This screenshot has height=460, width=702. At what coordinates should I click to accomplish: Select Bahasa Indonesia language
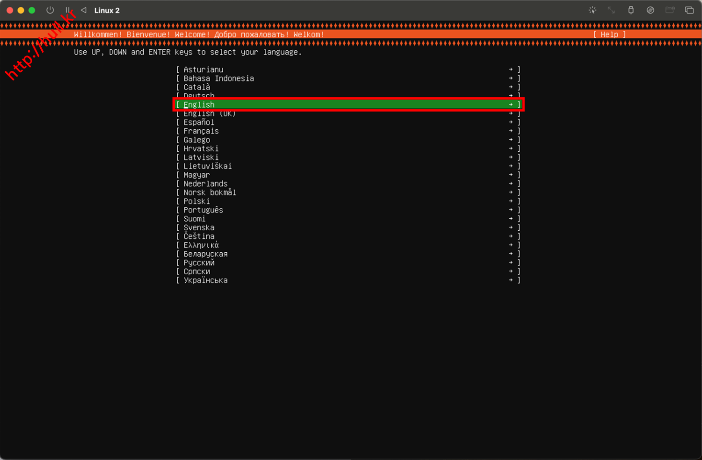tap(348, 79)
